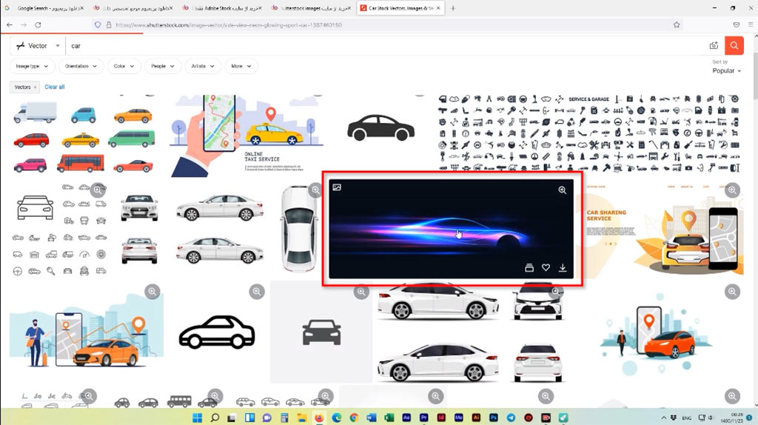Open a new browser tab
Viewport: 758px width, 425px height.
(453, 8)
